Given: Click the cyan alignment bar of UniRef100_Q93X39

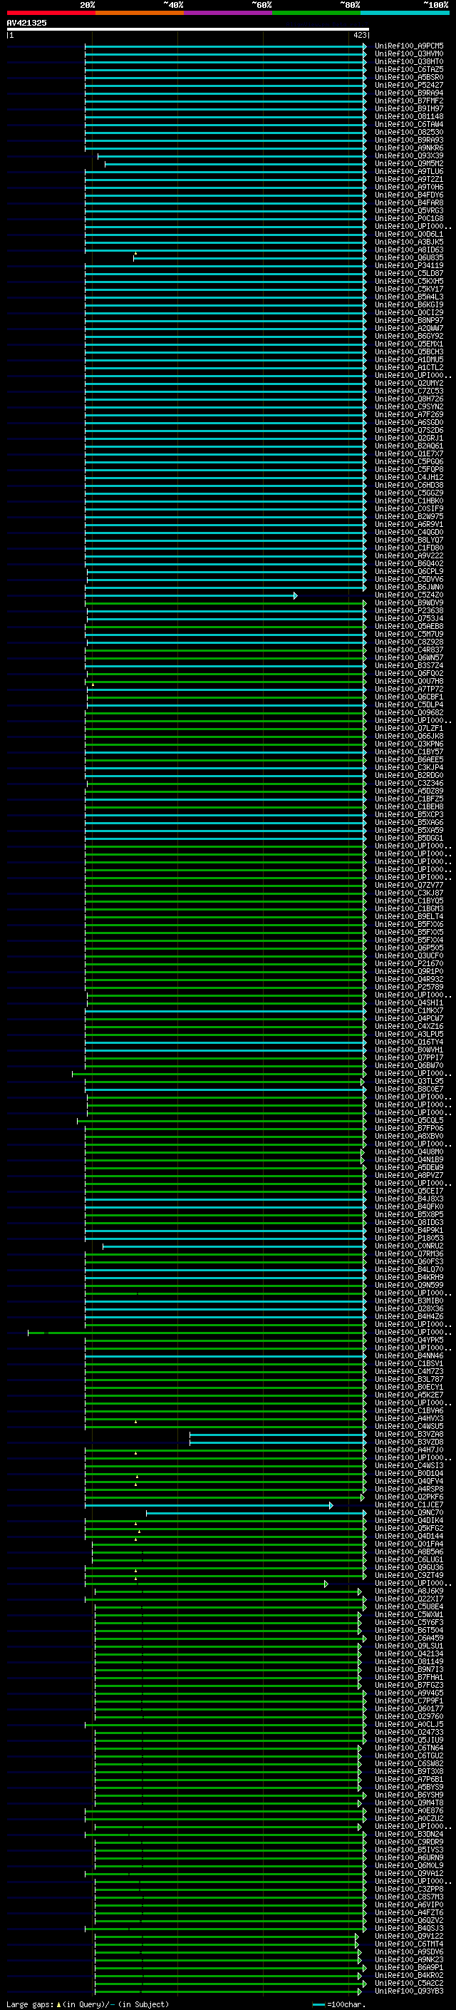Looking at the screenshot, I should (232, 156).
